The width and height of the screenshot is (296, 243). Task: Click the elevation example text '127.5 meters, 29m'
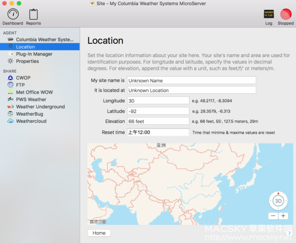click(x=241, y=121)
